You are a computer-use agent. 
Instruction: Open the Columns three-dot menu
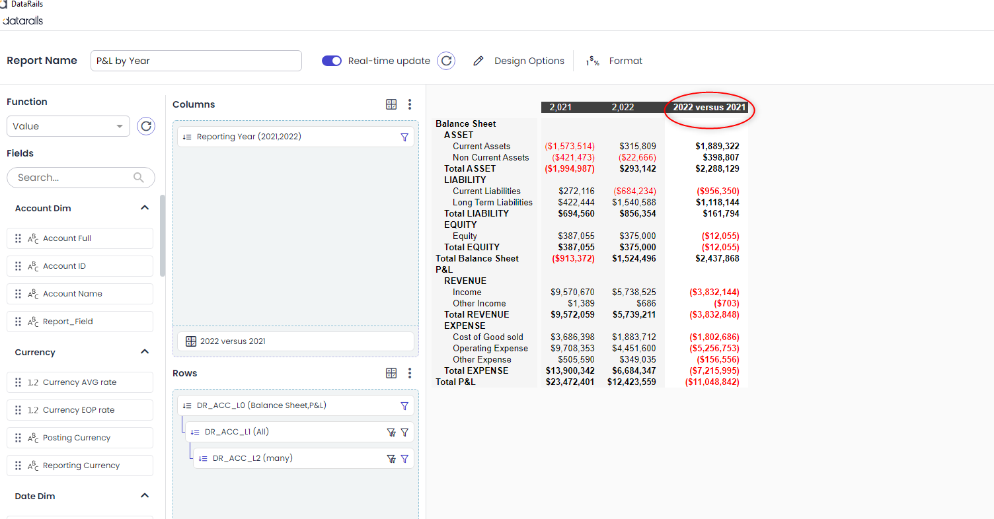click(410, 104)
